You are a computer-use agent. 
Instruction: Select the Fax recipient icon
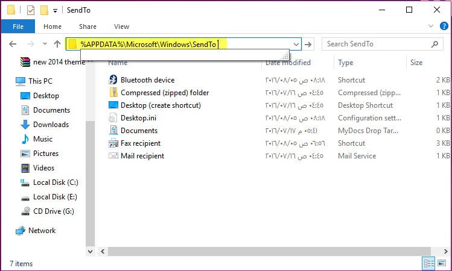coord(113,143)
